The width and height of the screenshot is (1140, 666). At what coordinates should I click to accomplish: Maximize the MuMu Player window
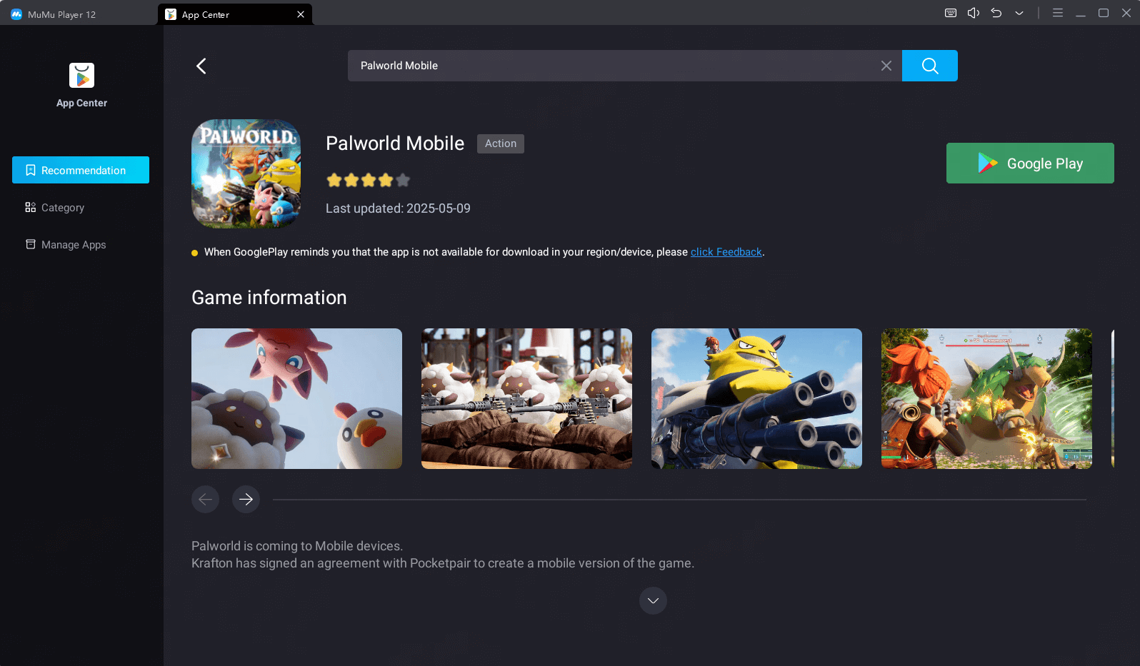pyautogui.click(x=1104, y=13)
